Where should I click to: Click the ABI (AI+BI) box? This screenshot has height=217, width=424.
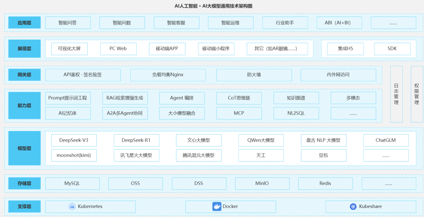coord(339,23)
